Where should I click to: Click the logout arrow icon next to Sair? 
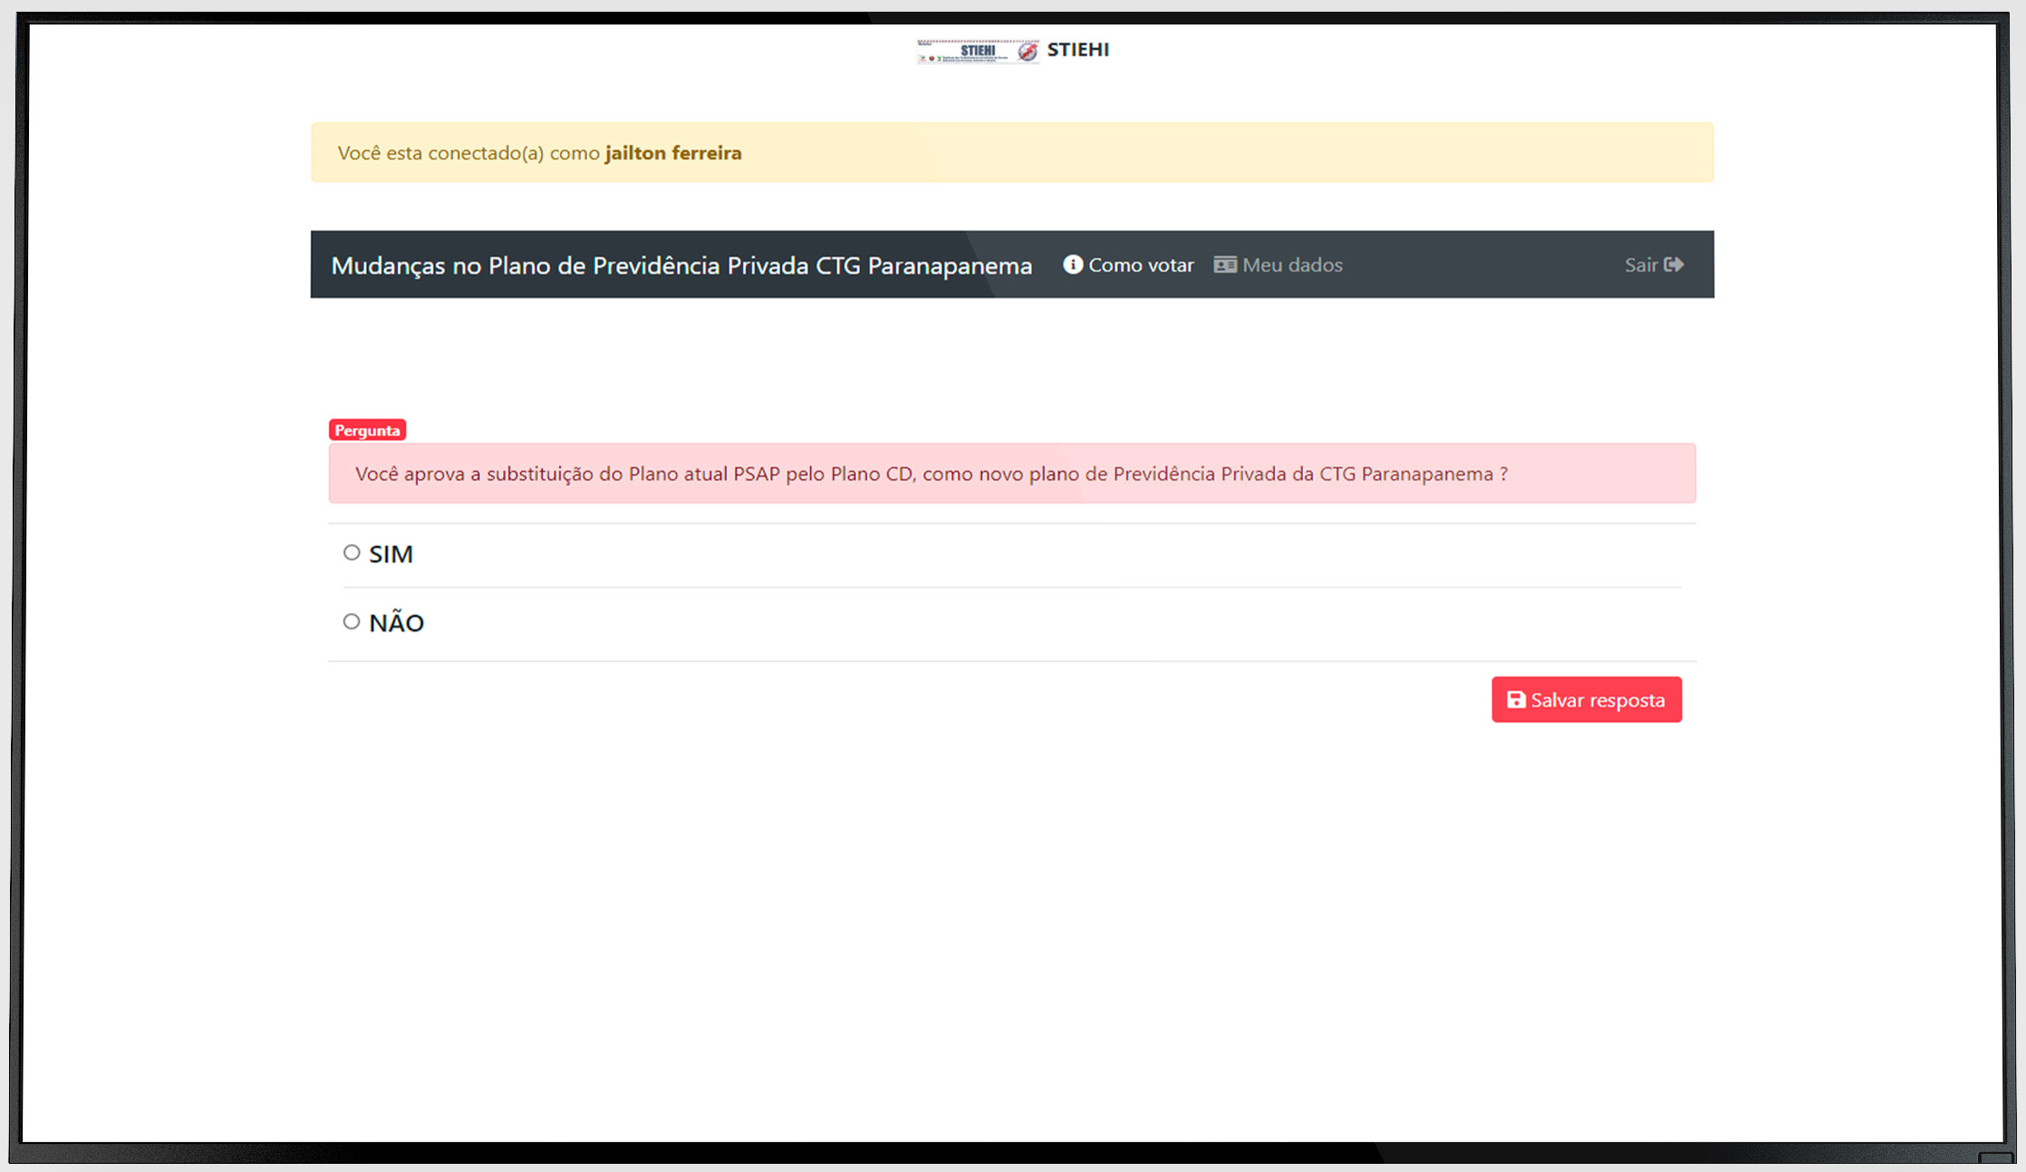1674,264
